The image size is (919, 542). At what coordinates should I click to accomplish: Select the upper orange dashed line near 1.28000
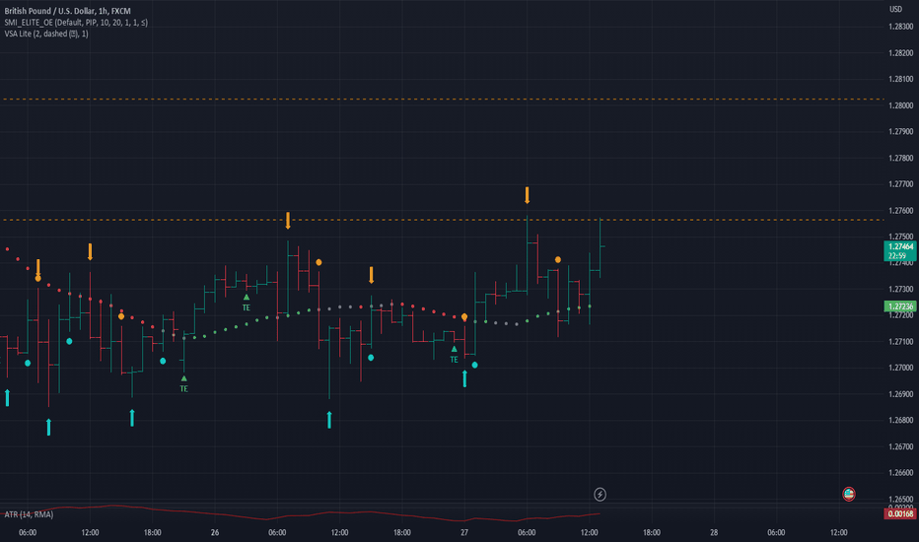[x=443, y=99]
